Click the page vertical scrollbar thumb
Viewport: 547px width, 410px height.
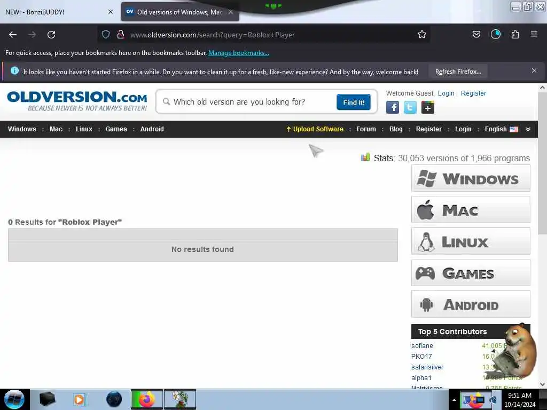tap(542, 164)
